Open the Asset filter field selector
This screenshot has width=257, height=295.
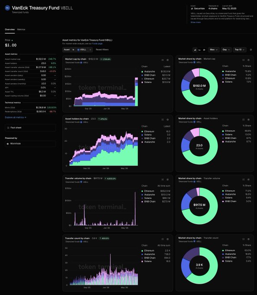coord(67,49)
